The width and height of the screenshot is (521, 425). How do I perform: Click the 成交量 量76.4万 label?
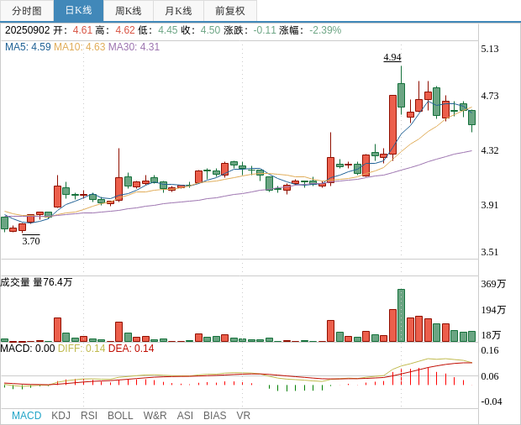[x=36, y=282]
